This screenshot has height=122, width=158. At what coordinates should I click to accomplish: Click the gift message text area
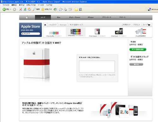tap(97, 67)
